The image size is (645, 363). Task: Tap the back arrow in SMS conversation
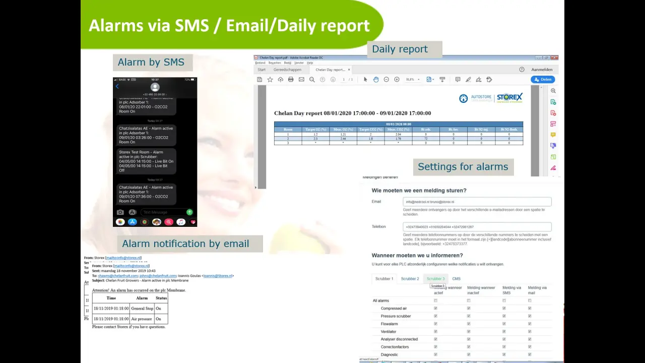pos(117,87)
